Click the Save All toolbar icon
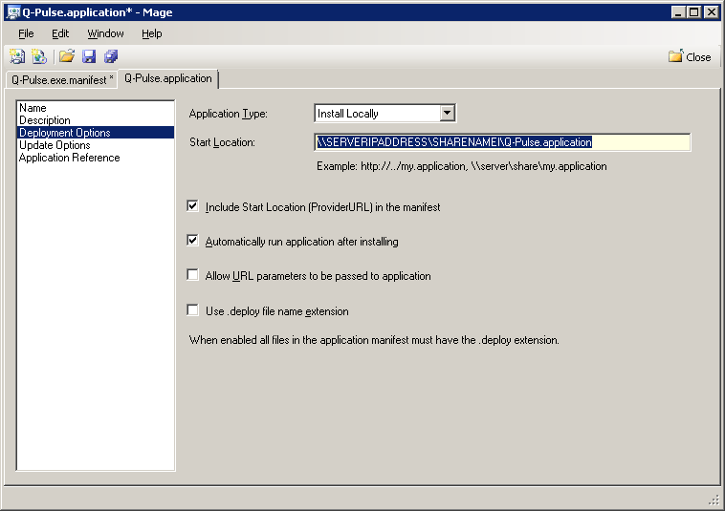Screen dimensions: 725x511 pyautogui.click(x=111, y=56)
